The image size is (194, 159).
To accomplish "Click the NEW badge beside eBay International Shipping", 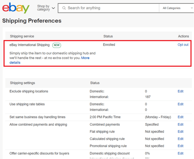I will point(57,45).
